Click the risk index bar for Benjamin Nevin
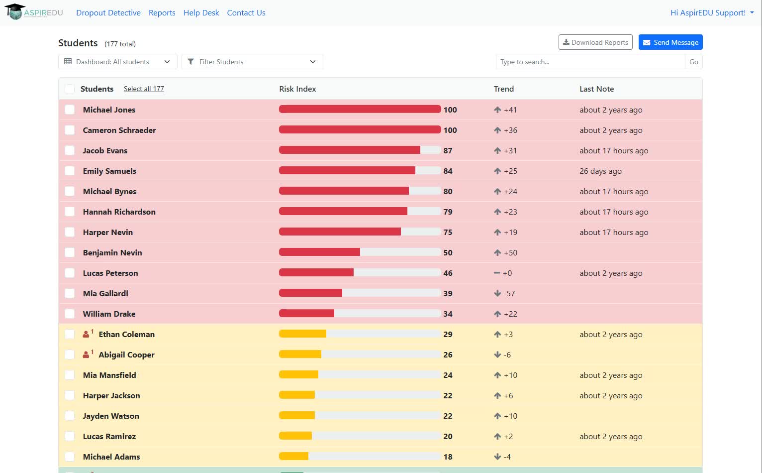 pos(360,252)
